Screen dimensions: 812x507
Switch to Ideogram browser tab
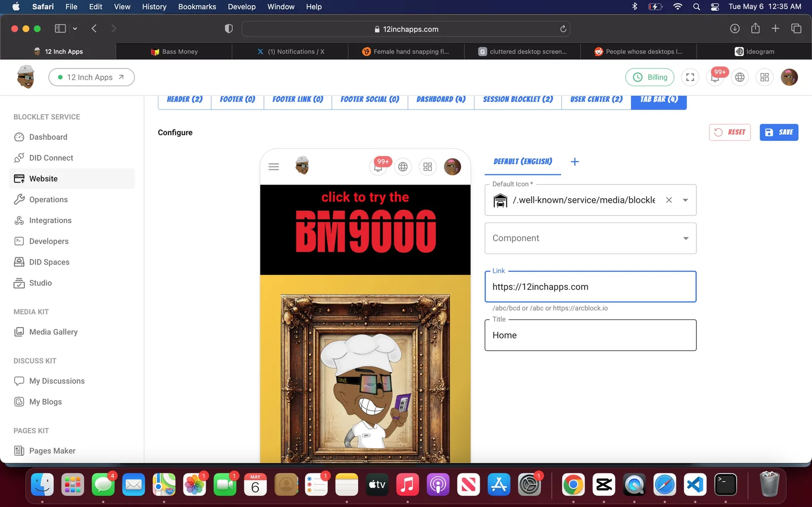[754, 52]
